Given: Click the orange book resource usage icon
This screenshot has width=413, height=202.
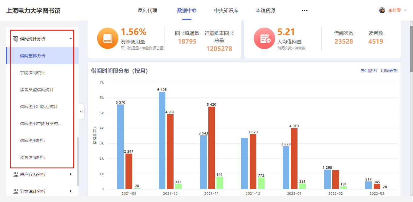Looking at the screenshot, I should [x=108, y=38].
